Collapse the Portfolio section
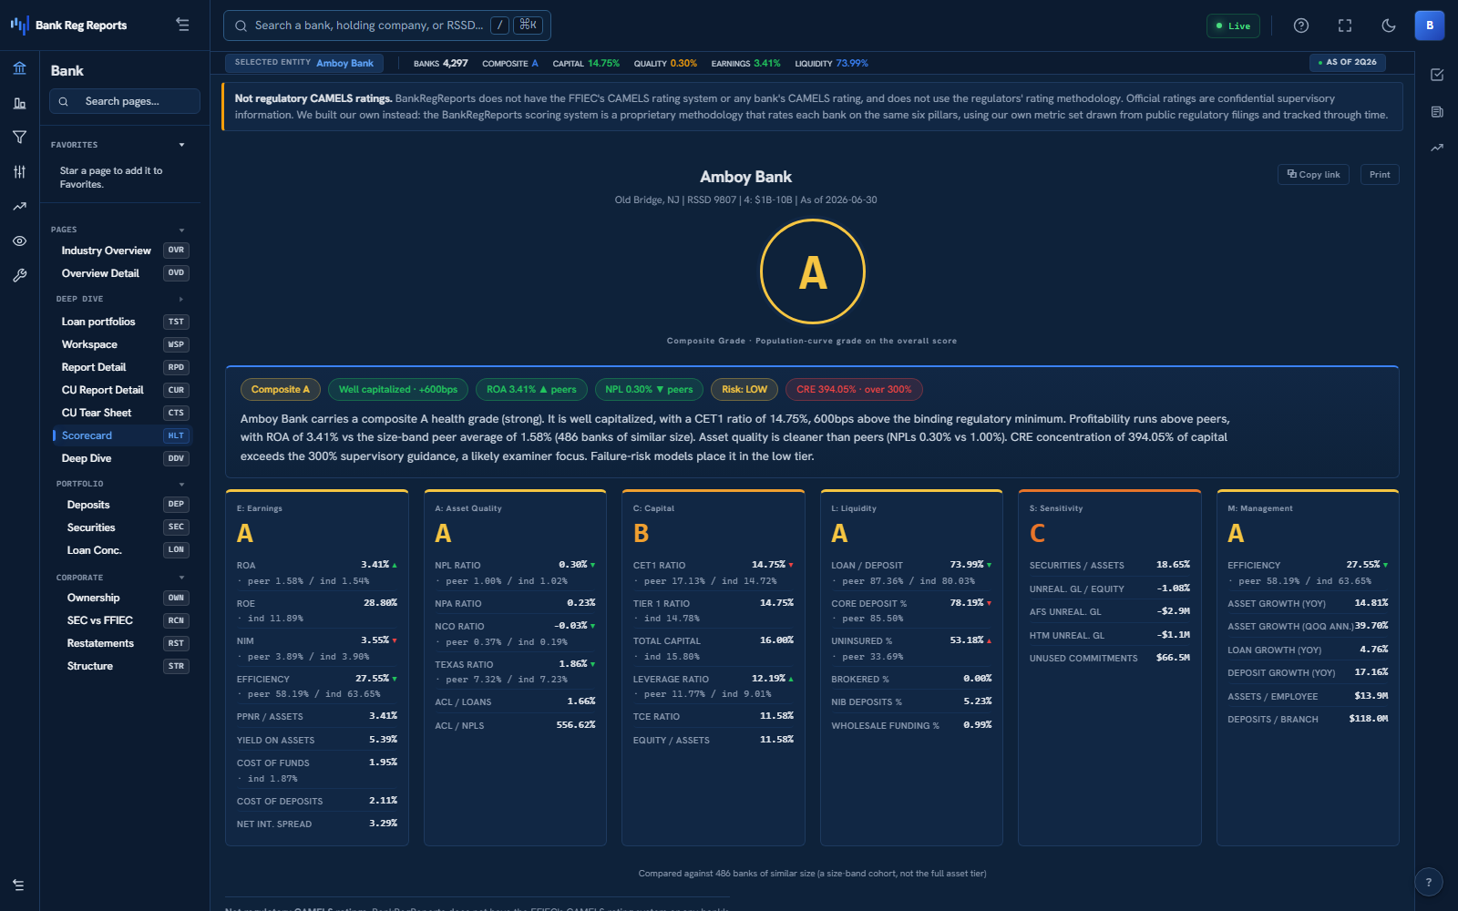This screenshot has width=1458, height=911. pos(181,484)
